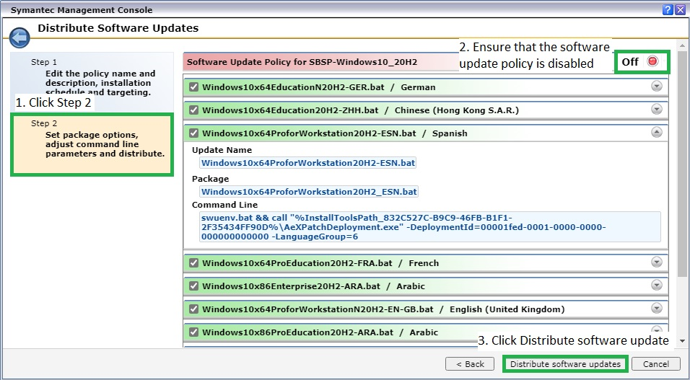Open the help question mark icon

668,9
